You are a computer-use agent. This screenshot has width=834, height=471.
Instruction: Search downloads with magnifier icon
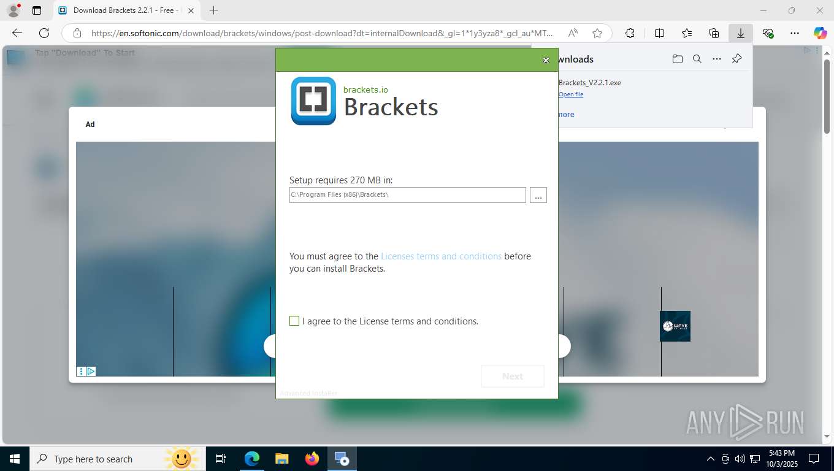pyautogui.click(x=697, y=59)
